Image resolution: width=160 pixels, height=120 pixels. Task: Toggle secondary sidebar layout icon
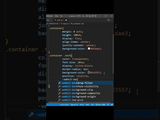pos(93,16)
